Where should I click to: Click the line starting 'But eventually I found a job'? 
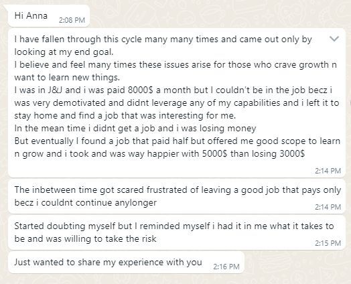(x=178, y=141)
